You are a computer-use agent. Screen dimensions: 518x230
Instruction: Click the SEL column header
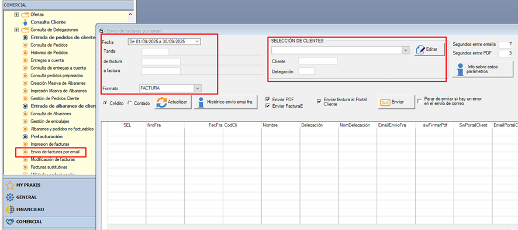[127, 125]
